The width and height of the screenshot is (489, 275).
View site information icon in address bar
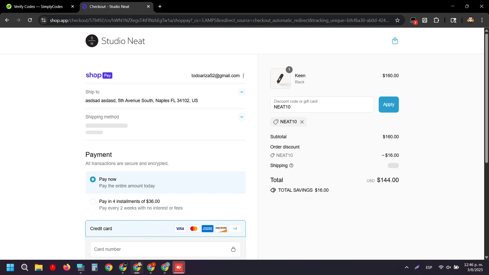[43, 20]
